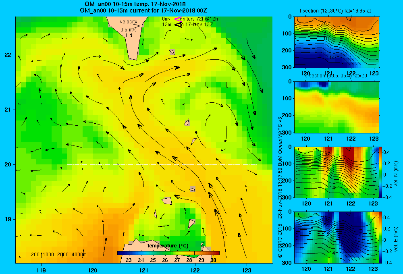Open the eastward velocity section panel

coord(337,237)
